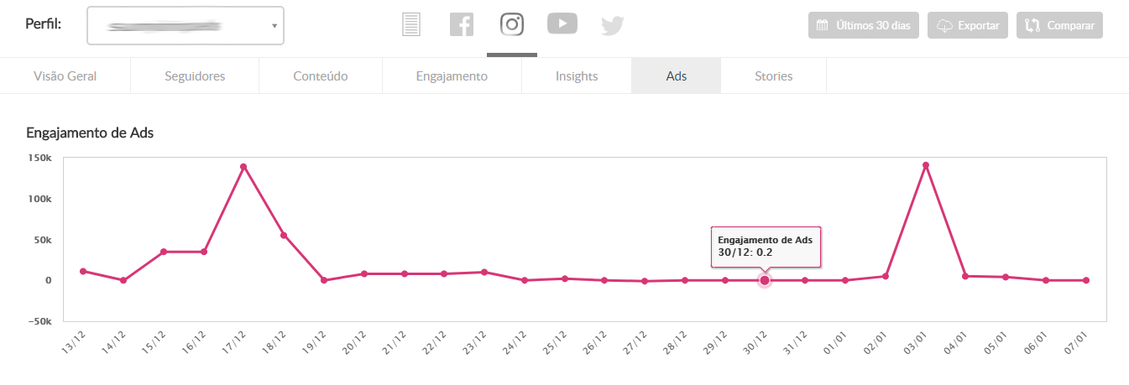Click the compare arrows icon on Comparar

click(1032, 25)
